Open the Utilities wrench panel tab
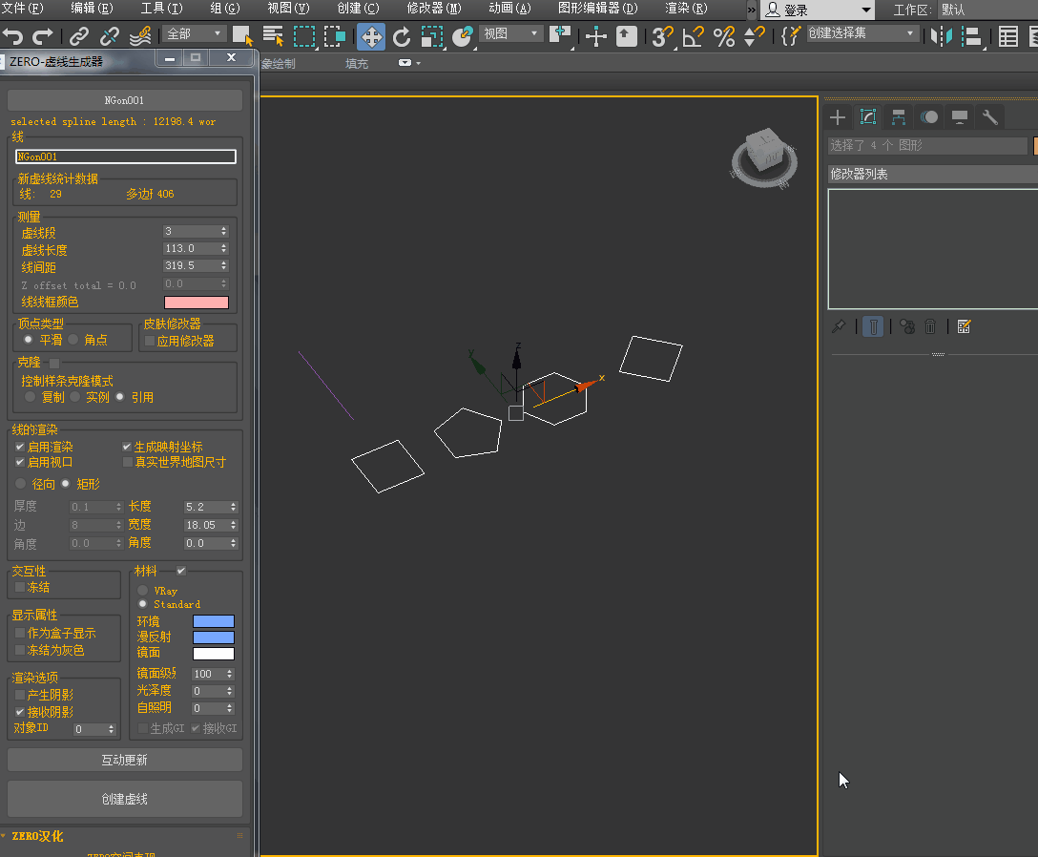The image size is (1038, 857). 989,117
